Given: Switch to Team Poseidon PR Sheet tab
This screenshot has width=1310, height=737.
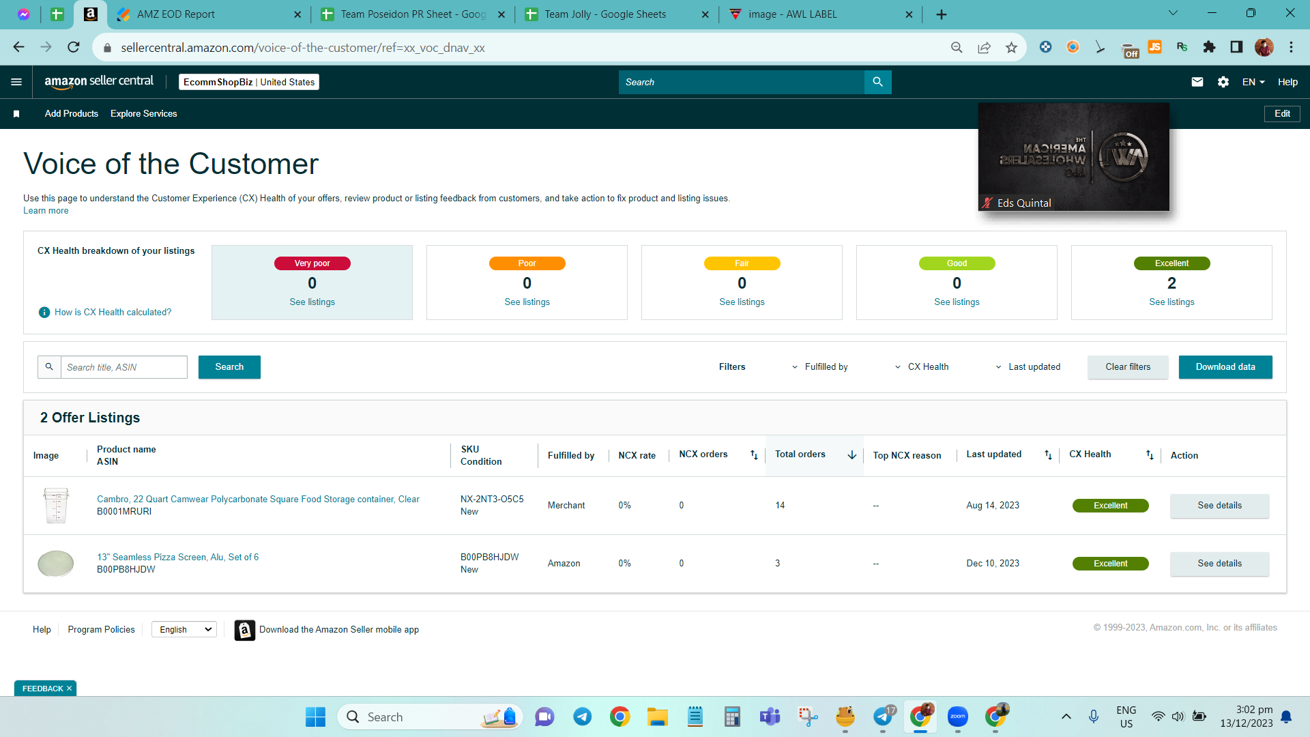Looking at the screenshot, I should [x=413, y=14].
